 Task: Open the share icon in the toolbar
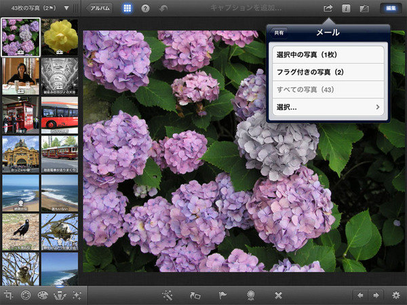(328, 8)
